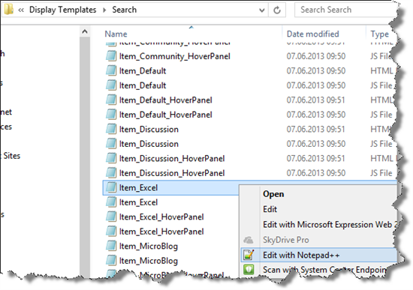Expand the arrow between Display Templates and Search
Viewport: 413px width, 290px height.
point(104,10)
